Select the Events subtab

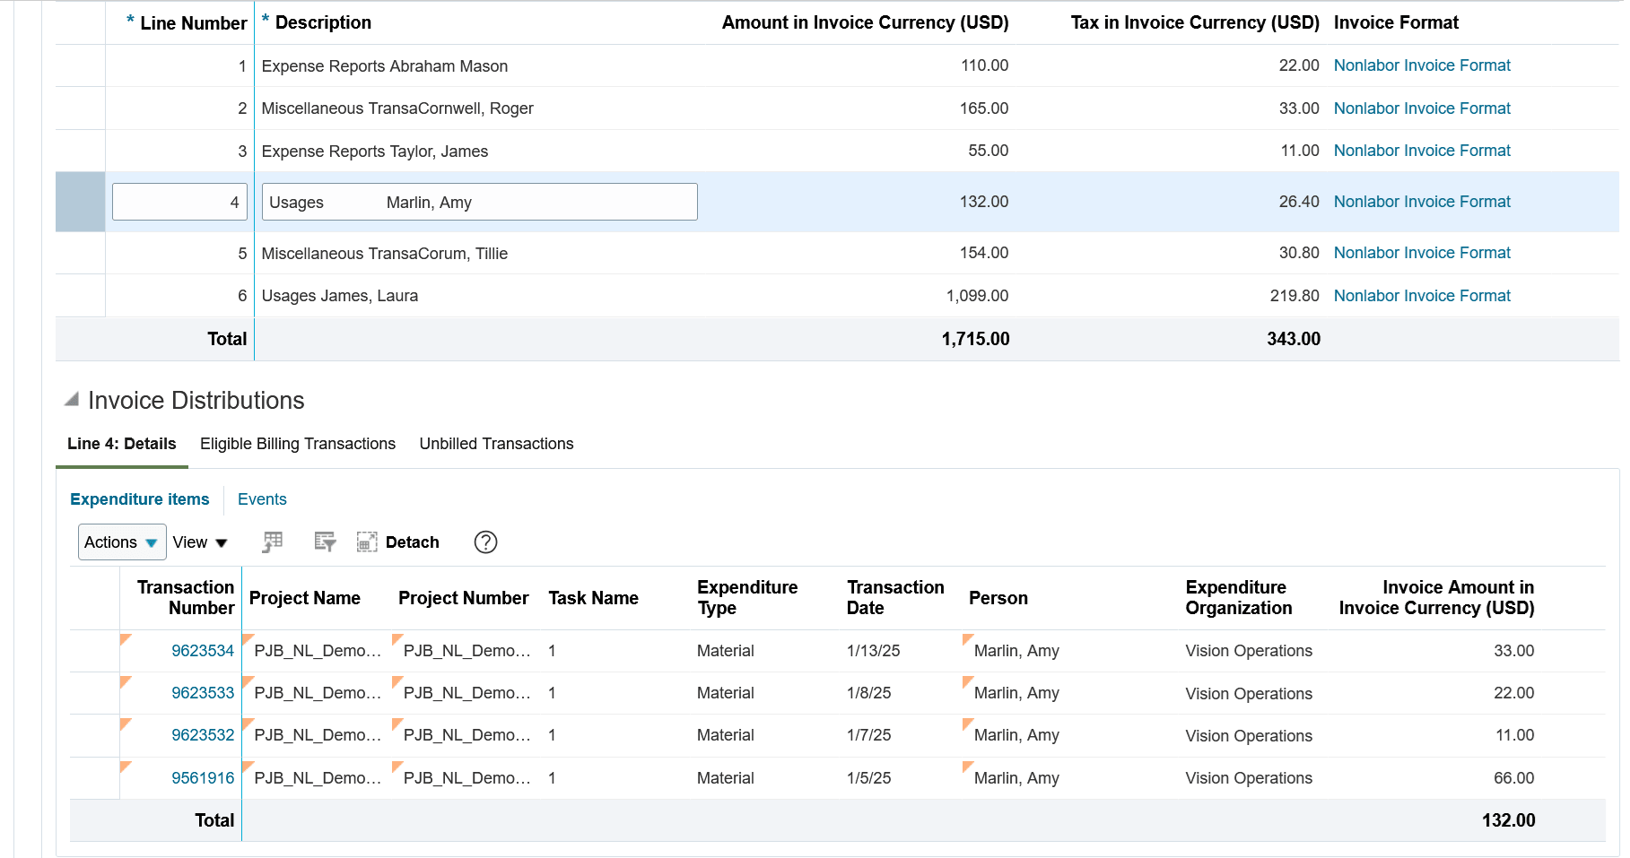262,499
